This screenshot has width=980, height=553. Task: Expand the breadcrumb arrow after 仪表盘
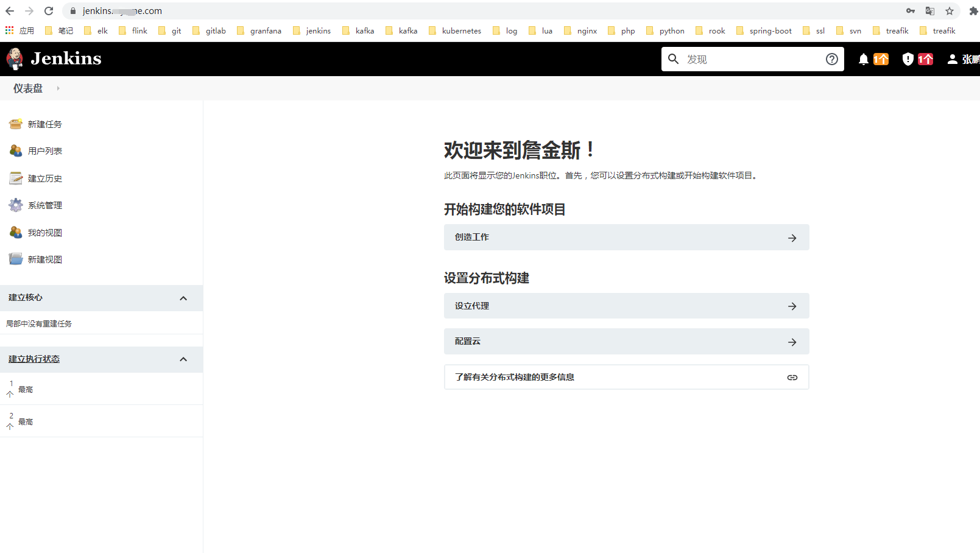point(58,88)
